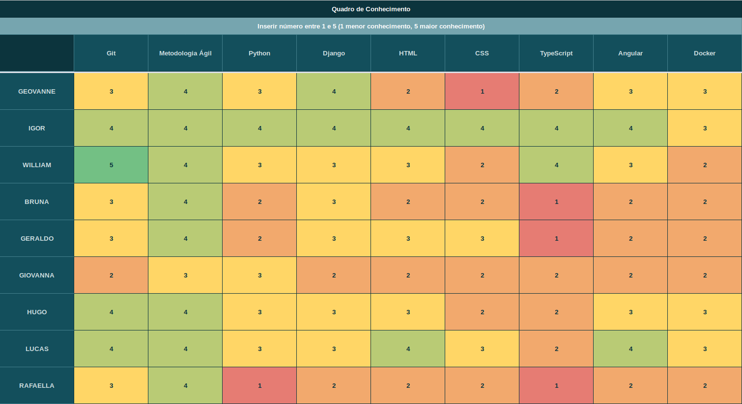Select Hugo's Angular score cell 3
Image resolution: width=742 pixels, height=404 pixels.
pyautogui.click(x=630, y=312)
